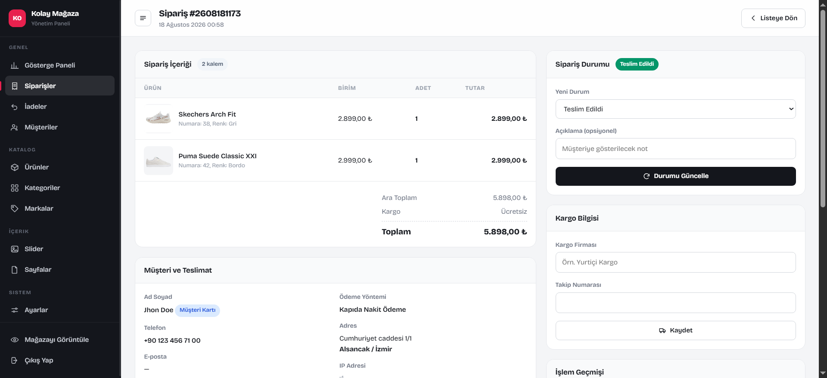Click the Puma Suede Classic XXI thumbnail
Image resolution: width=827 pixels, height=378 pixels.
point(159,160)
